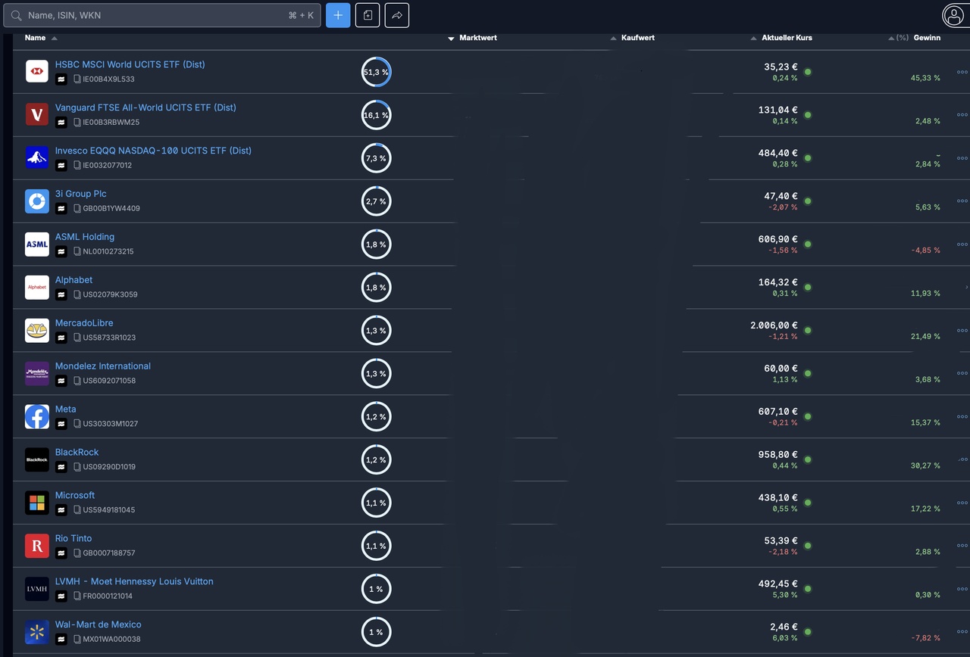Viewport: 970px width, 657px height.
Task: Click the broker icon under Microsoft
Action: [61, 510]
